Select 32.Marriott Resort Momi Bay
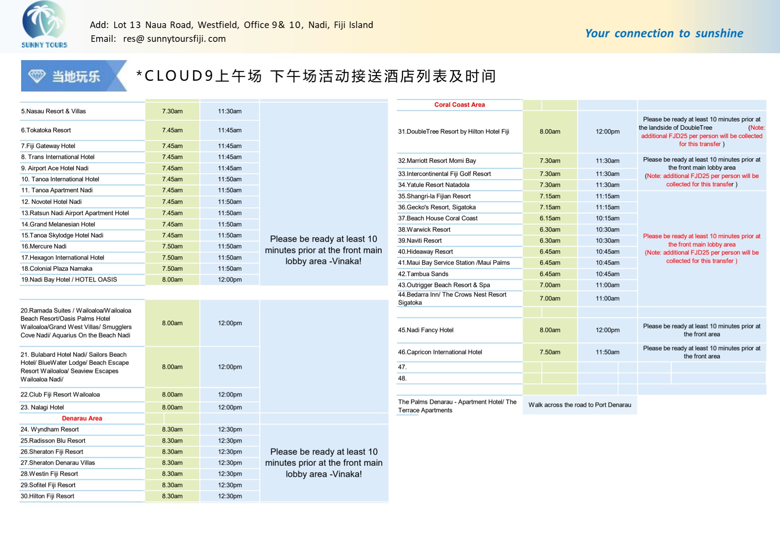Screen dimensions: 780x551 [437, 161]
